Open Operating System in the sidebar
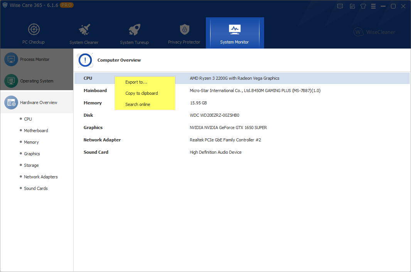 [x=37, y=81]
